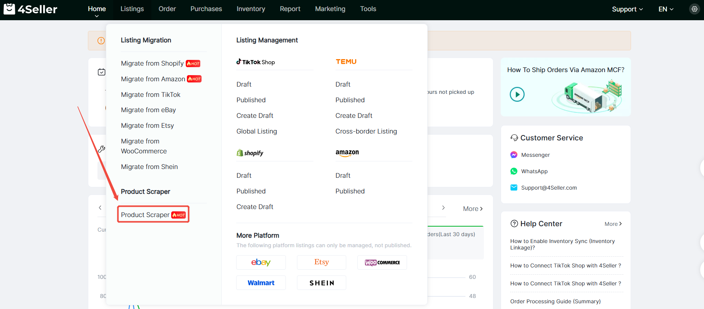The height and width of the screenshot is (309, 704).
Task: Open the WooCommerce platform listings
Action: pyautogui.click(x=382, y=262)
